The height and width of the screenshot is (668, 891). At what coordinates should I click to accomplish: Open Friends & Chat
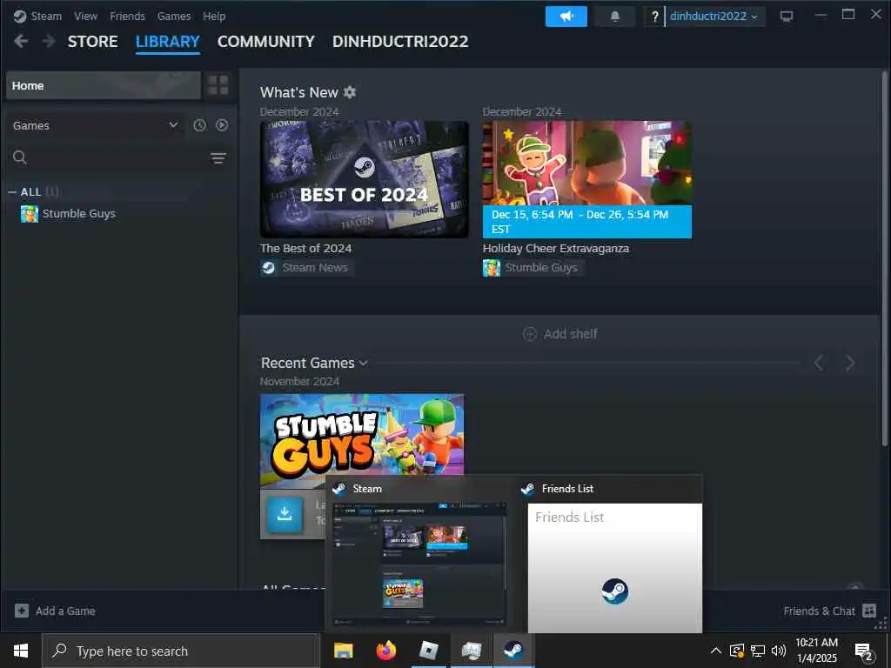tap(829, 611)
